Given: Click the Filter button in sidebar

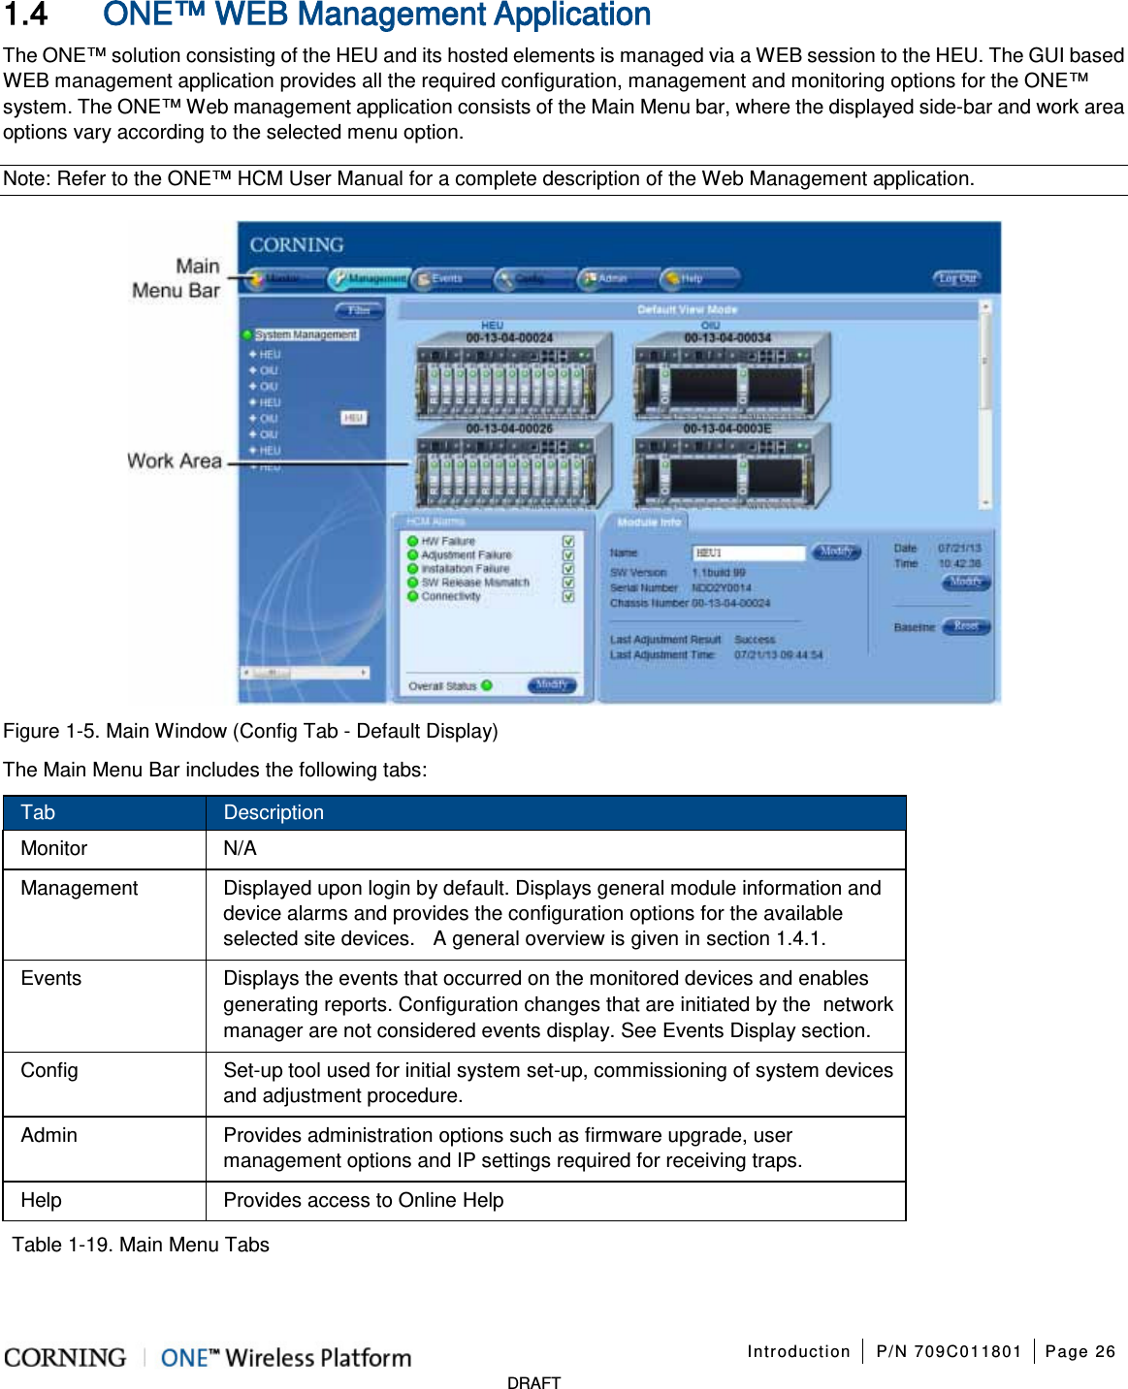Looking at the screenshot, I should coord(359,311).
